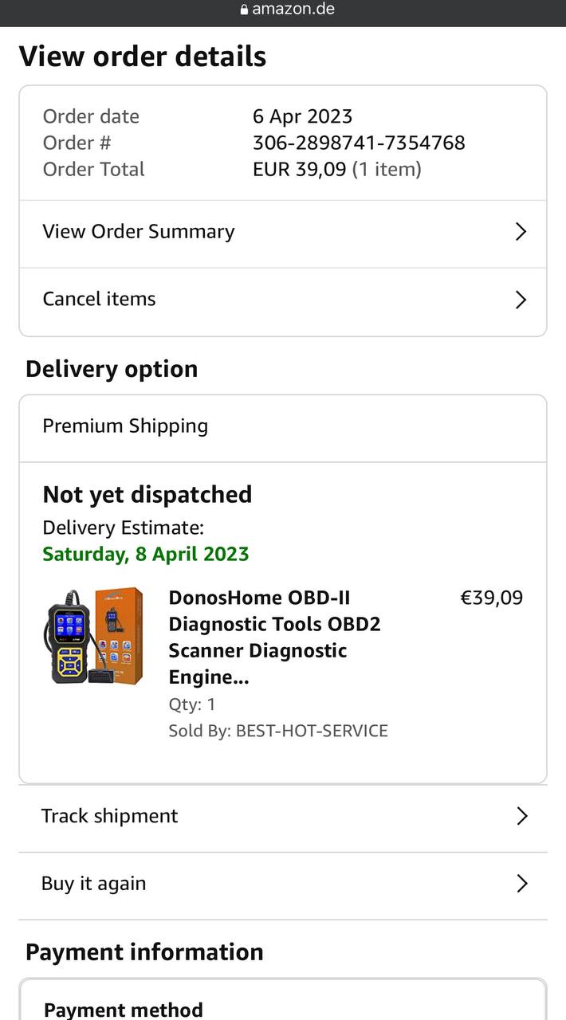This screenshot has height=1020, width=566.
Task: Open View Order Summary
Action: pyautogui.click(x=139, y=232)
